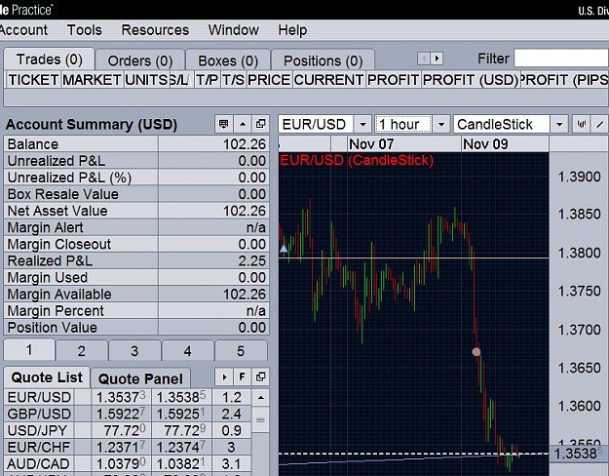Sort by TICKET column header
The height and width of the screenshot is (476, 609).
coord(33,80)
